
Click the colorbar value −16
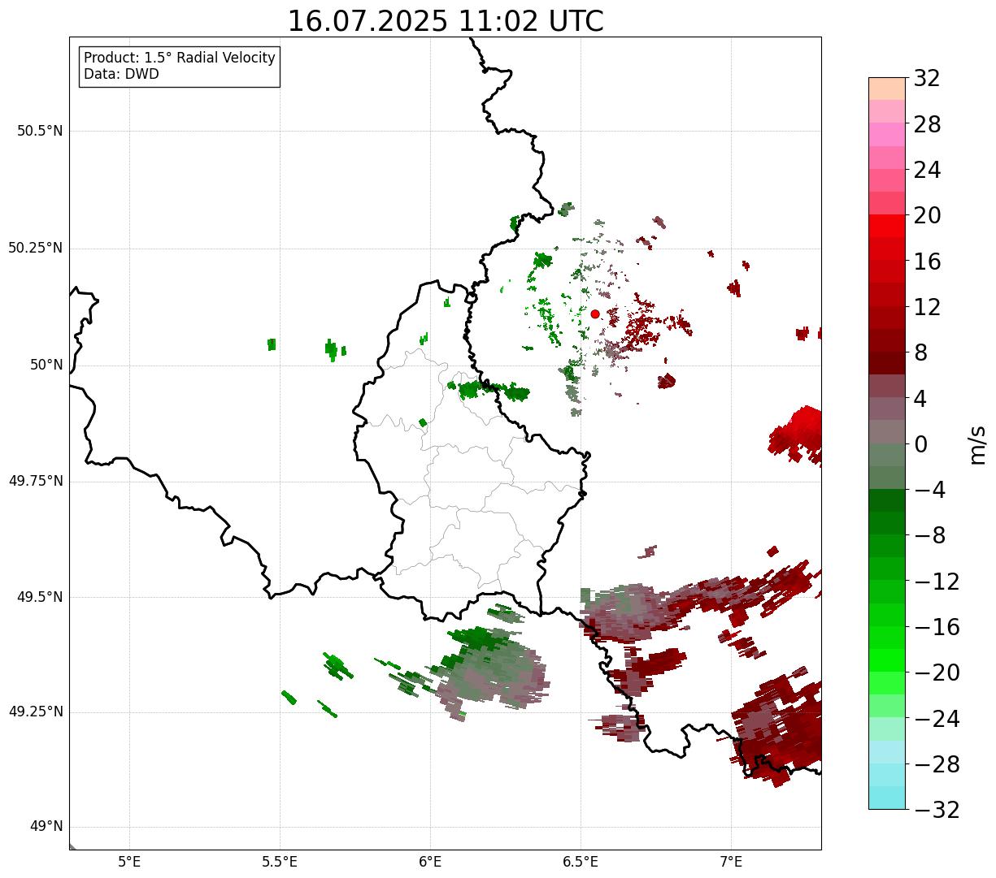[x=937, y=627]
